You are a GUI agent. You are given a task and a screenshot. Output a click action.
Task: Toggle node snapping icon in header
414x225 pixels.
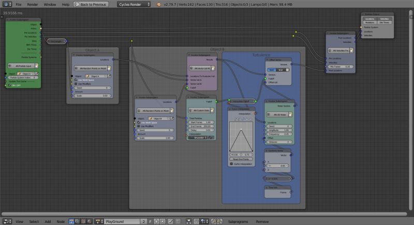click(197, 221)
